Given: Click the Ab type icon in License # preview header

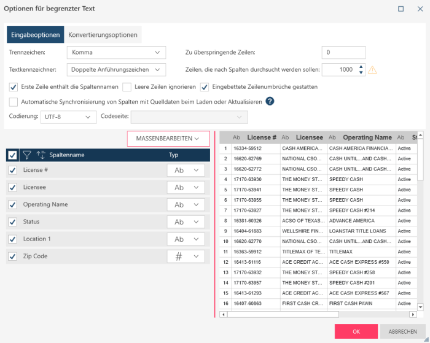Looking at the screenshot, I should click(x=237, y=137).
